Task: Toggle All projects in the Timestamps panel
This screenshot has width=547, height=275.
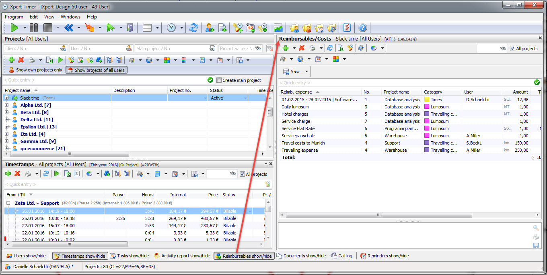Action: [241, 174]
